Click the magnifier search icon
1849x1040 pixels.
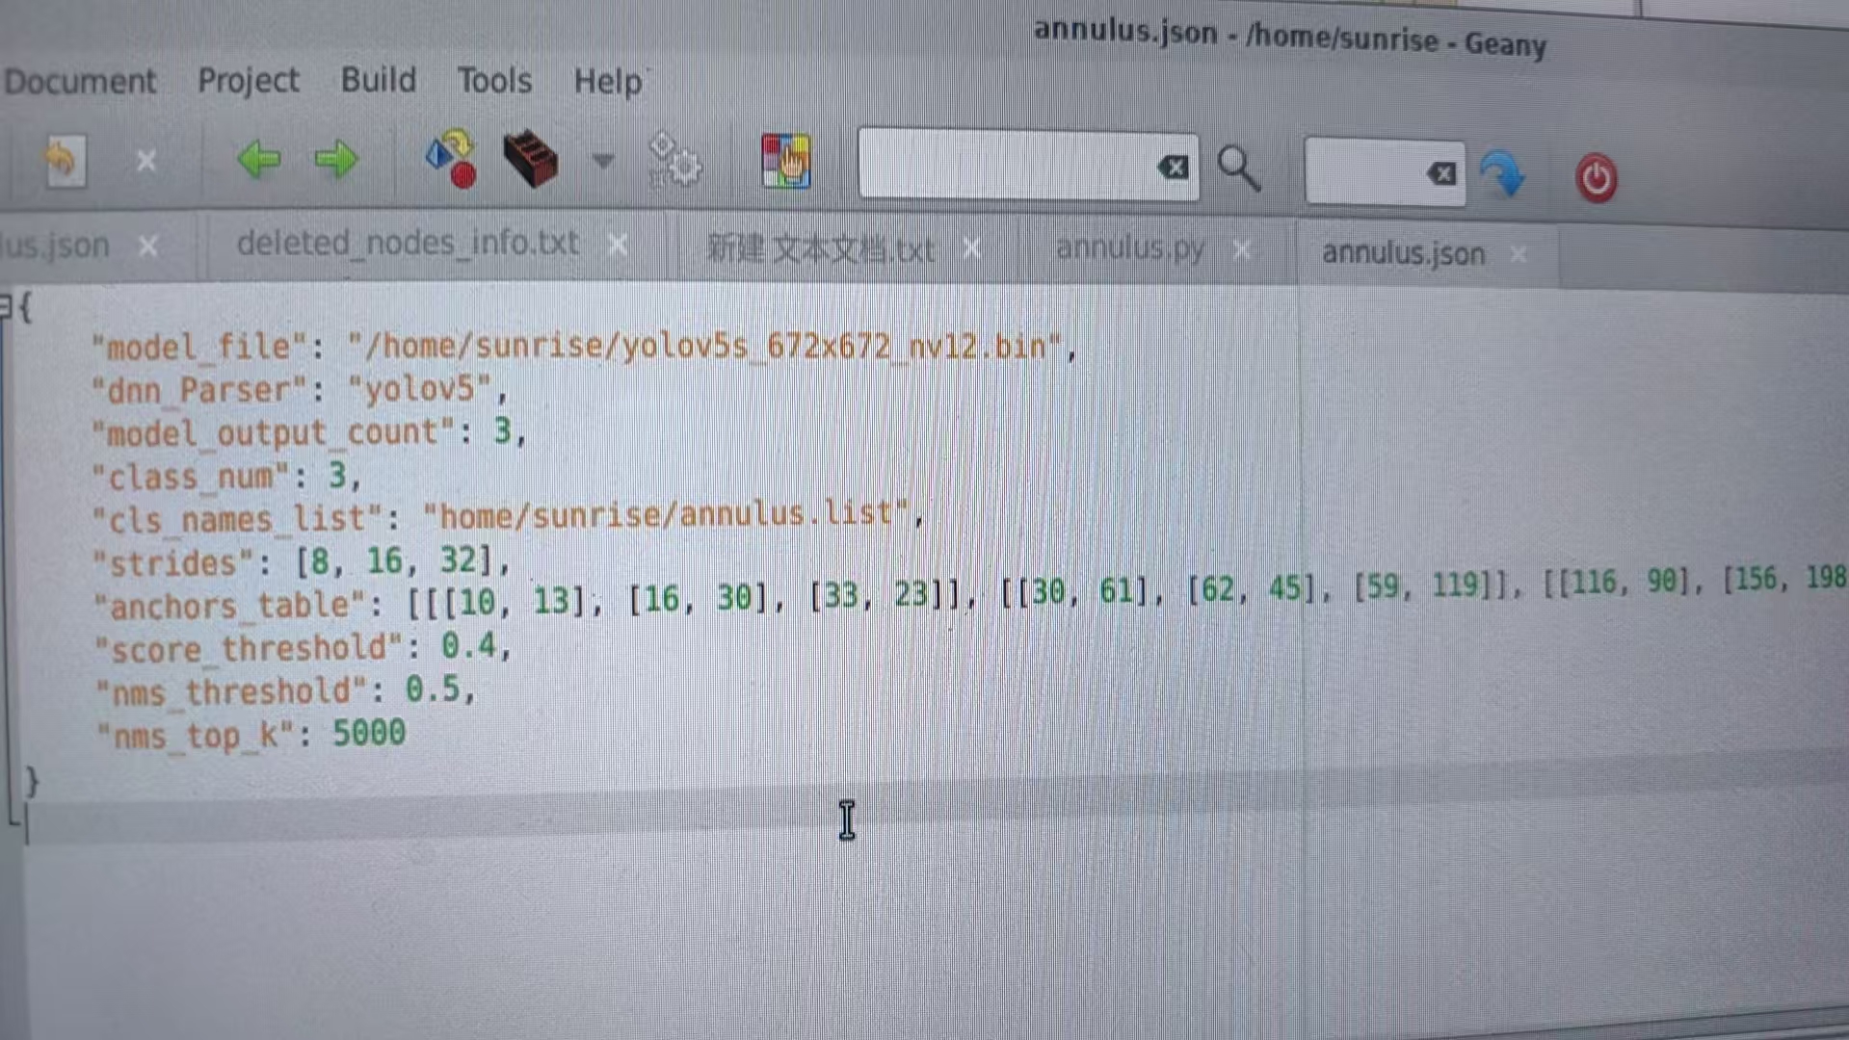tap(1238, 169)
